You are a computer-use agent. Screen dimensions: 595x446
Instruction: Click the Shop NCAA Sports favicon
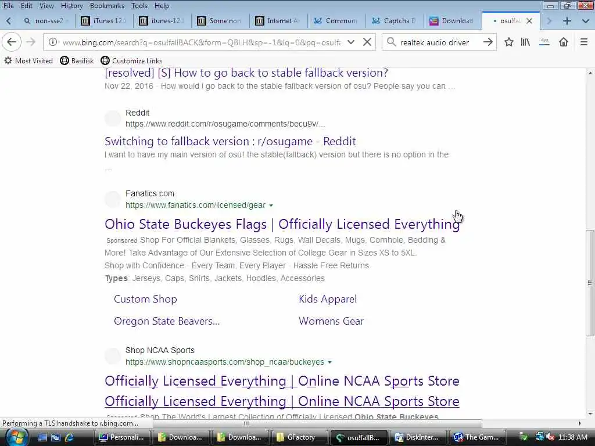(x=113, y=356)
